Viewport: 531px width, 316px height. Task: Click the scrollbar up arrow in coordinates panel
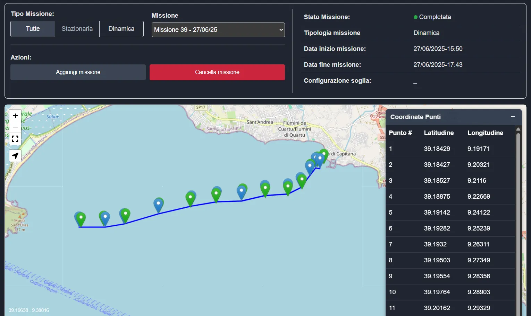coord(518,129)
